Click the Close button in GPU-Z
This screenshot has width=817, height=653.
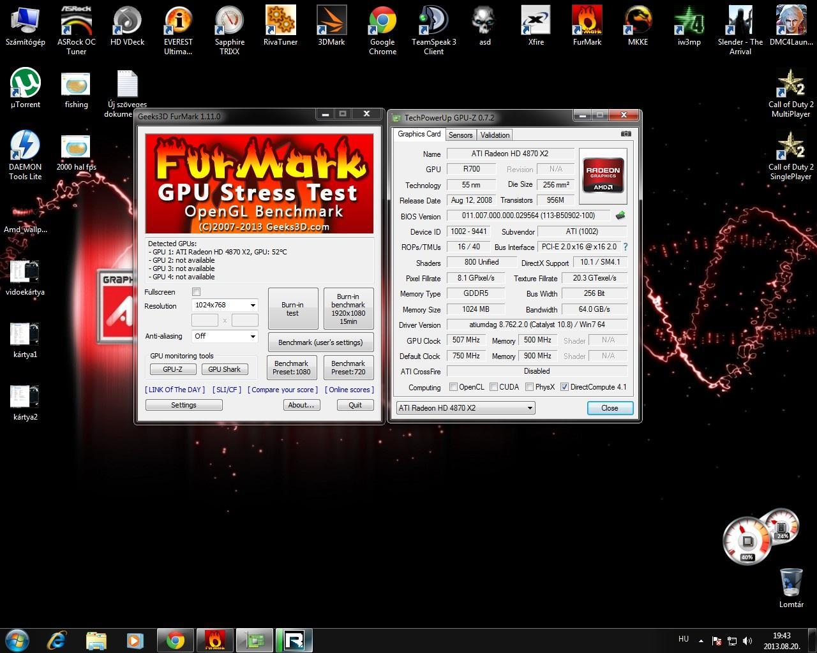[610, 408]
